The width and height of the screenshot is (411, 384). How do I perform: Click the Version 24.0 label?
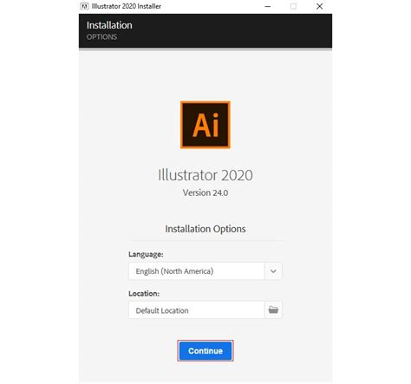(205, 192)
